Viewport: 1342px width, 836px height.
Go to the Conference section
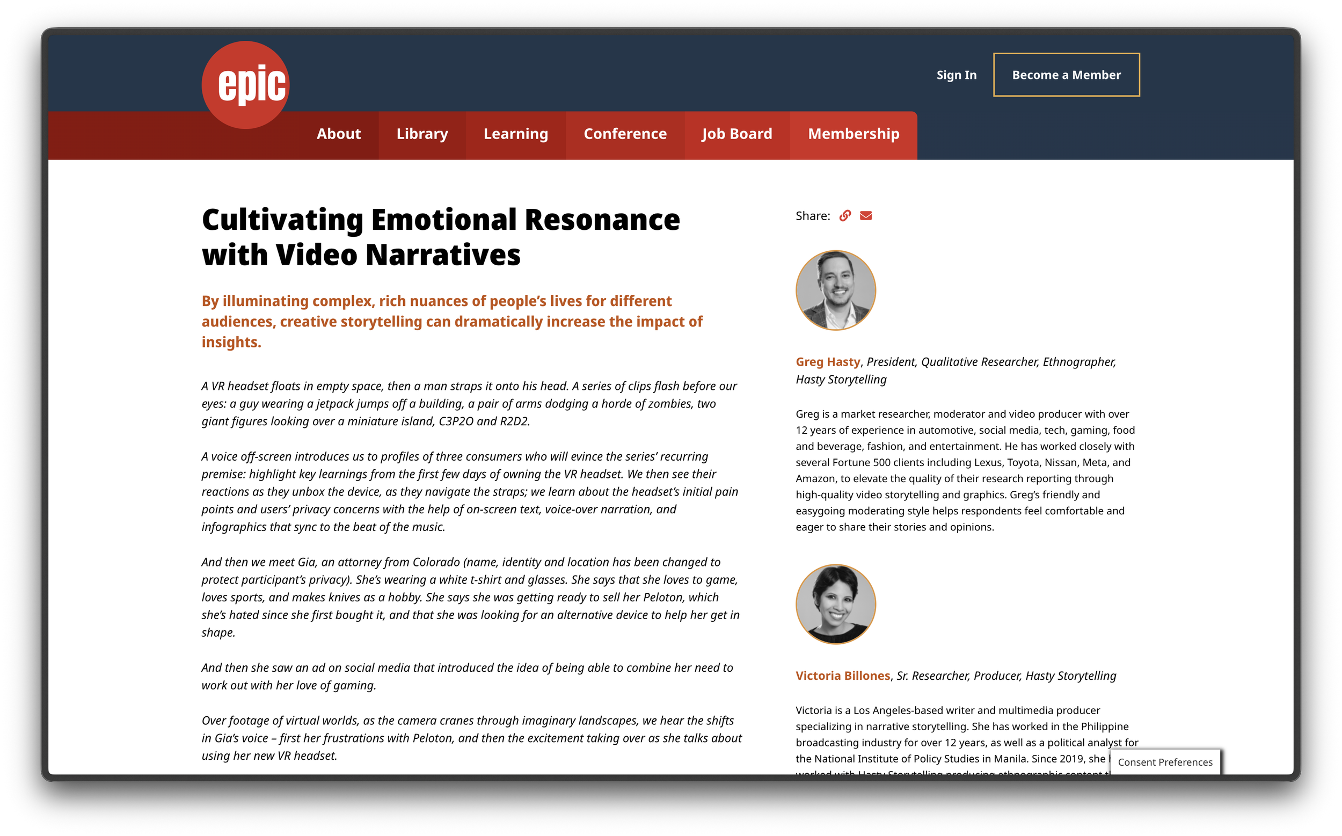click(625, 134)
